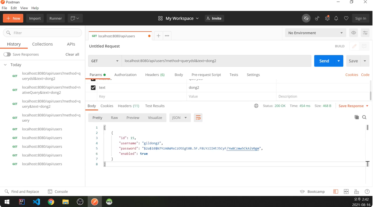The width and height of the screenshot is (373, 207).
Task: Click the request URL input field
Action: coord(216,61)
